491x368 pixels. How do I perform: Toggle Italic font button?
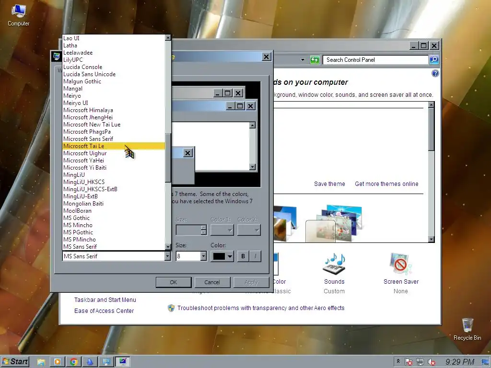[255, 256]
